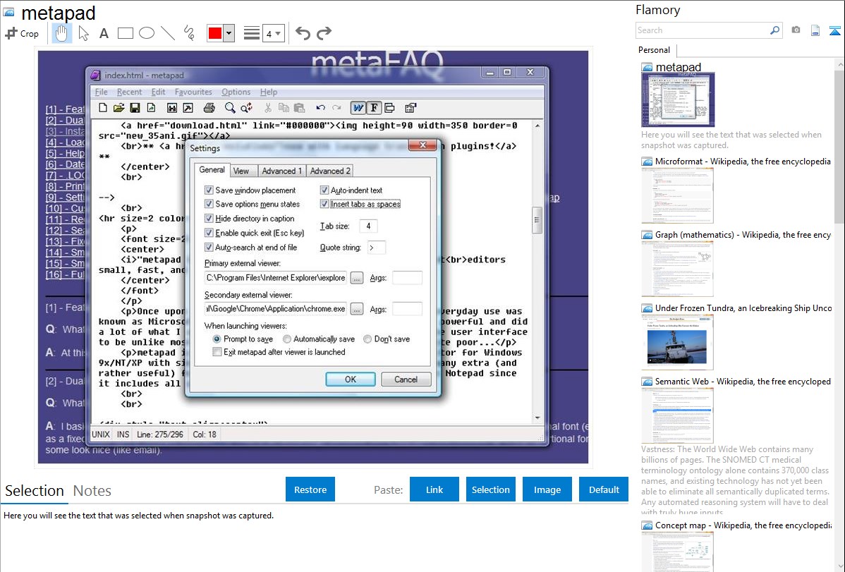Image resolution: width=845 pixels, height=572 pixels.
Task: Open the color picker dropdown arrow
Action: click(229, 33)
